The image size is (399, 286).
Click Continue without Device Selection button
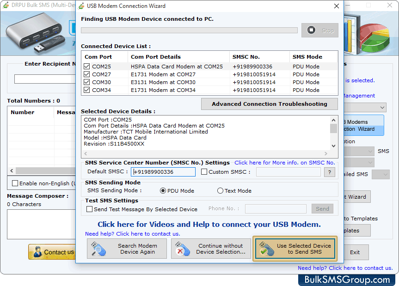(x=211, y=249)
